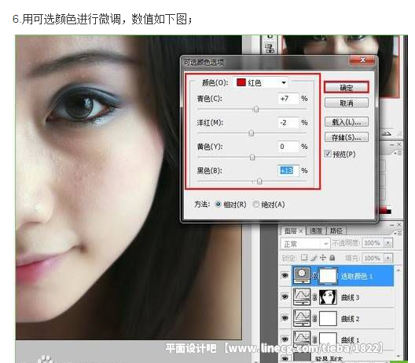Open the 正常 blend mode dropdown
The width and height of the screenshot is (415, 363).
pos(306,244)
